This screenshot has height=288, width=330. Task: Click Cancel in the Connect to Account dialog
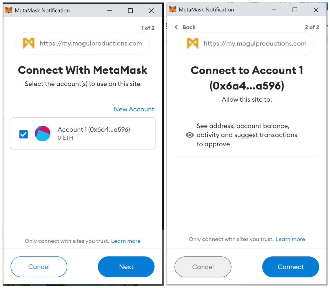[x=203, y=267]
